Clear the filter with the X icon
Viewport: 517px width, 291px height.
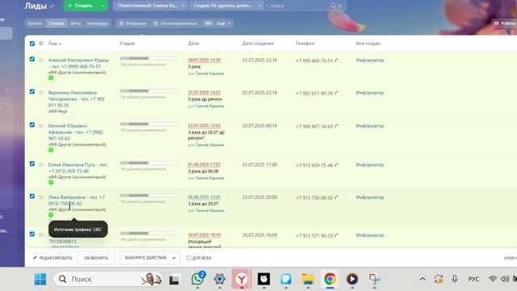coord(340,6)
